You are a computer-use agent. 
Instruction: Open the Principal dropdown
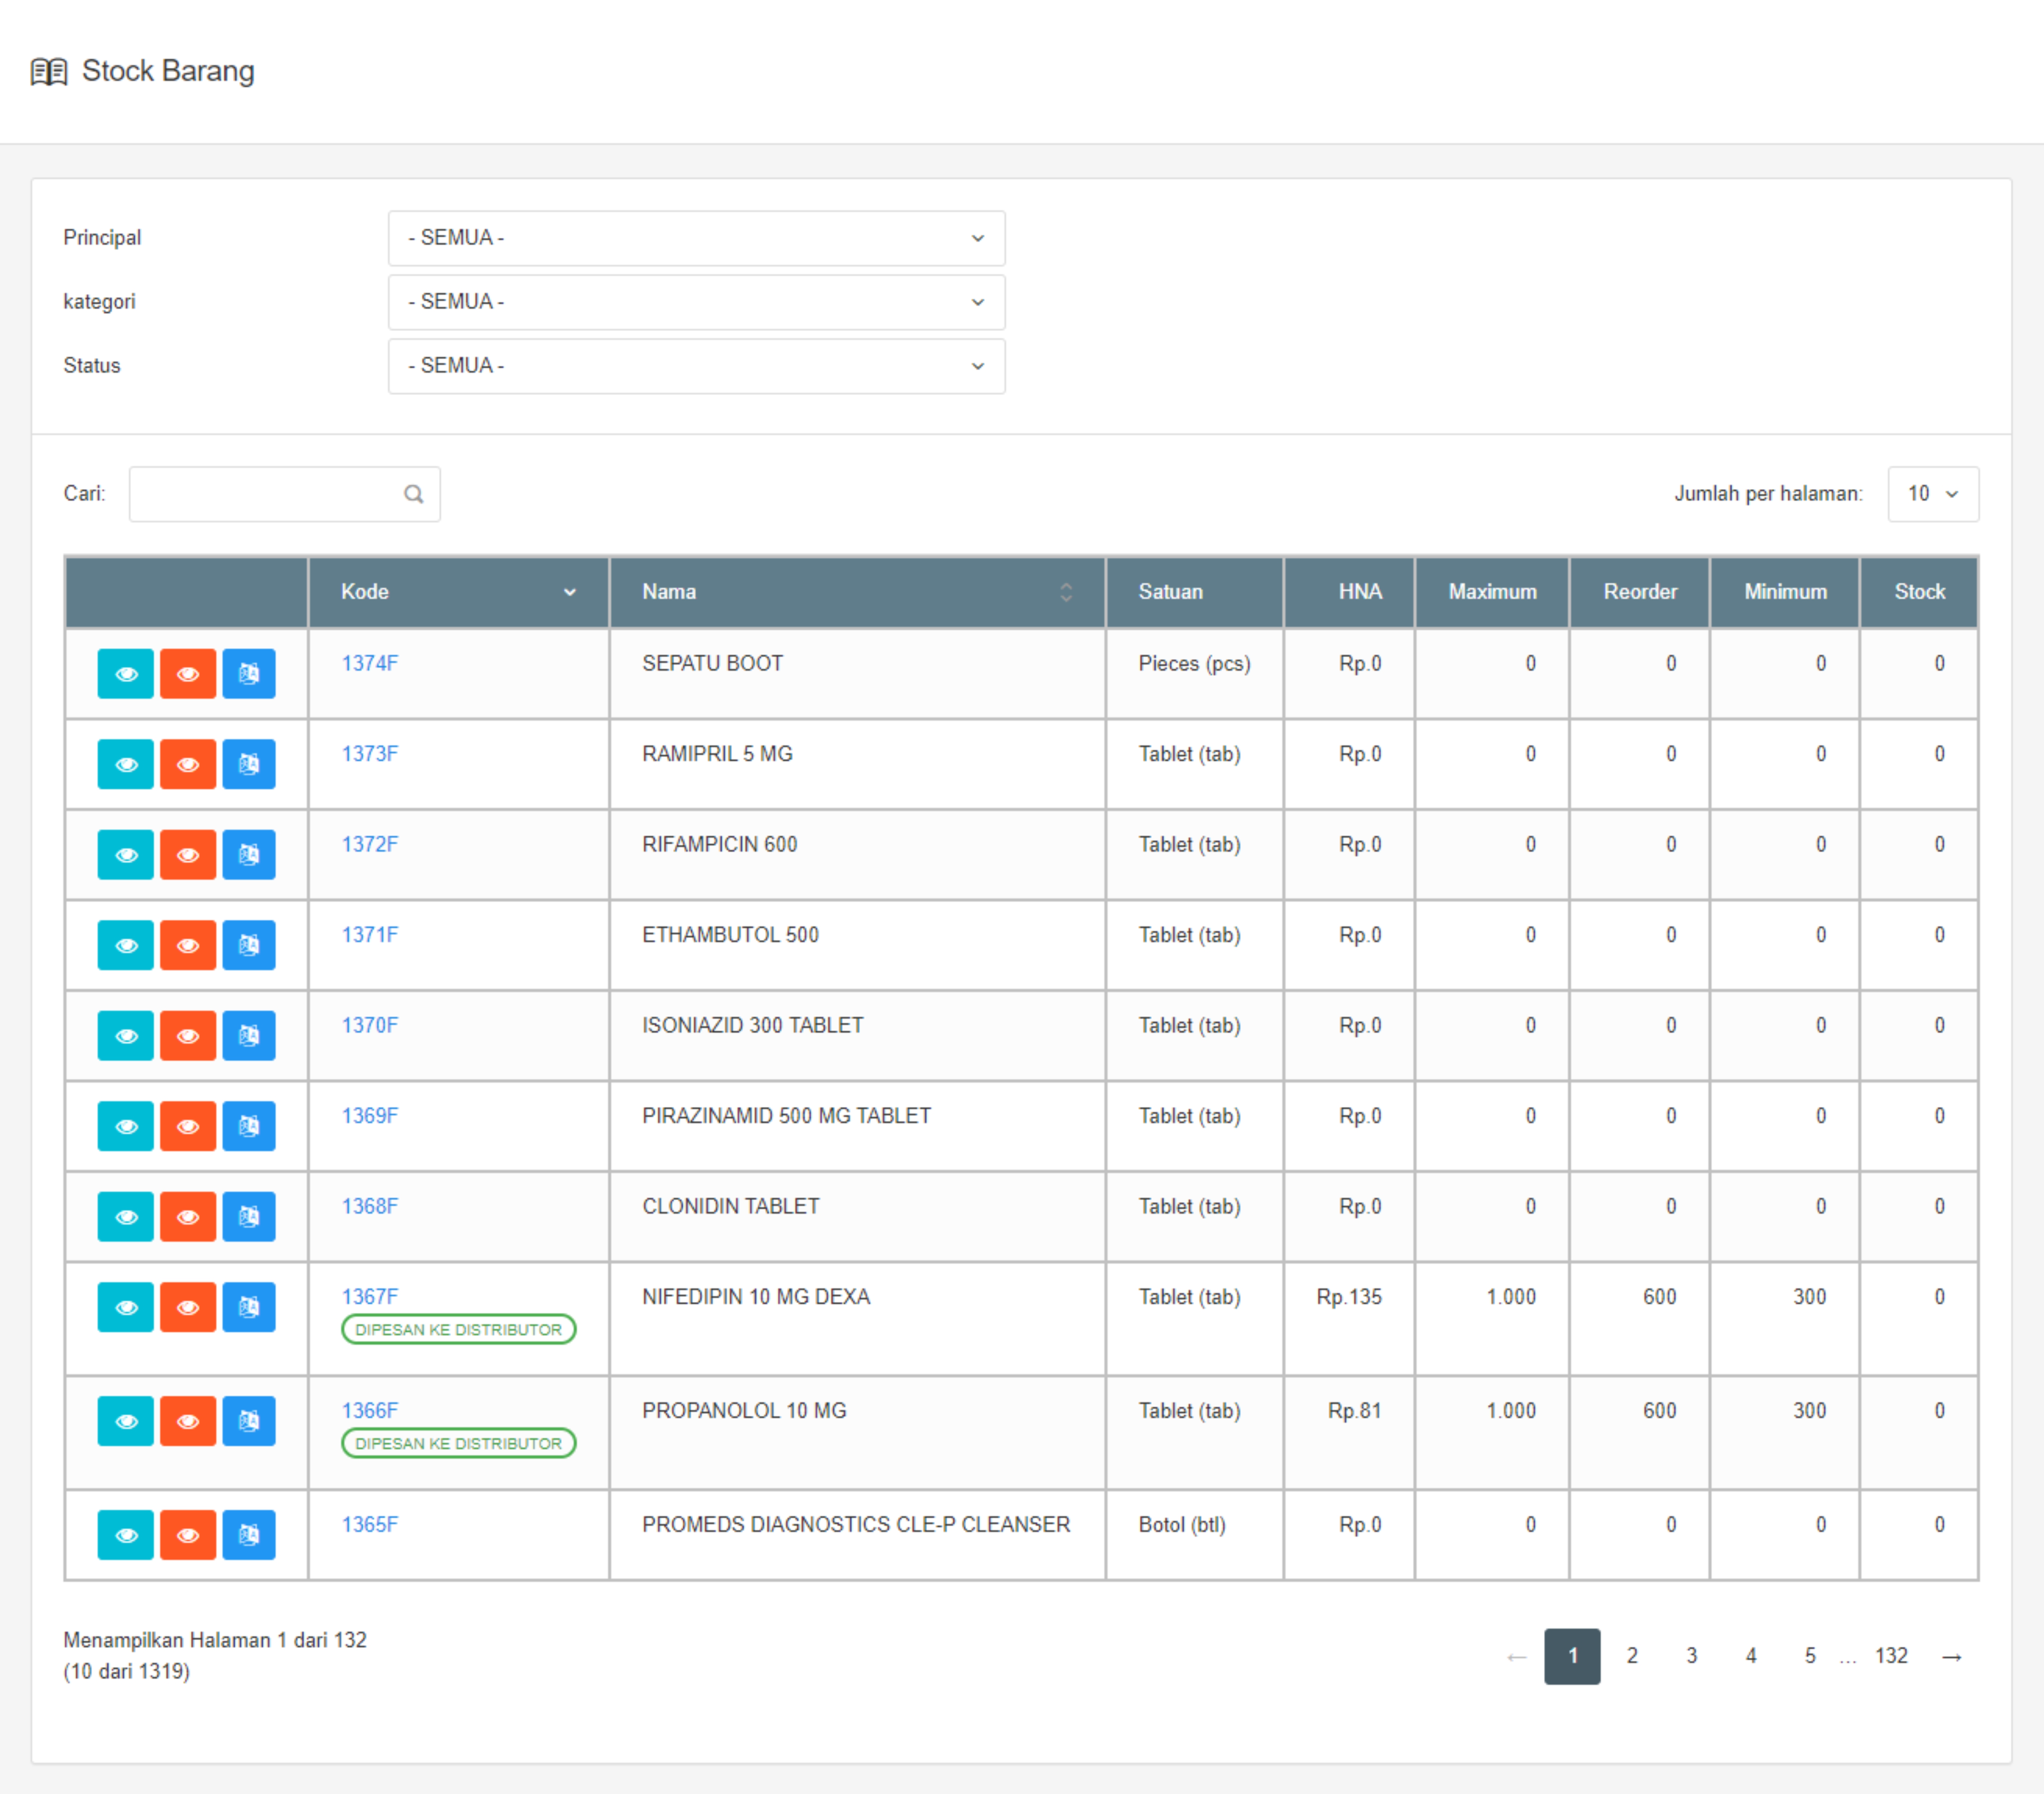click(696, 238)
